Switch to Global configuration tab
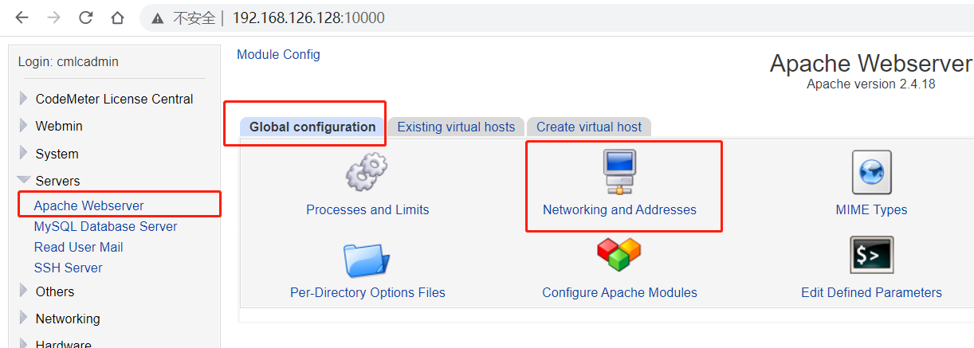Image resolution: width=974 pixels, height=348 pixels. click(312, 127)
